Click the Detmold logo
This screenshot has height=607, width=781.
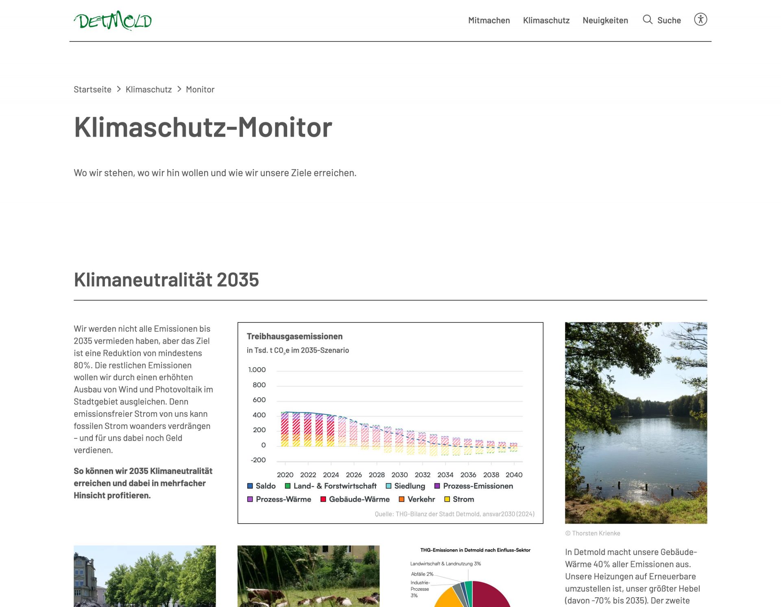tap(113, 20)
